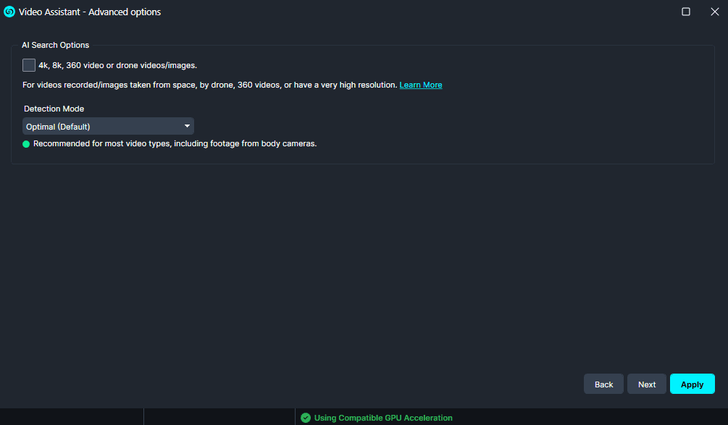This screenshot has width=728, height=425.
Task: Close the Advanced options dialog
Action: click(714, 12)
